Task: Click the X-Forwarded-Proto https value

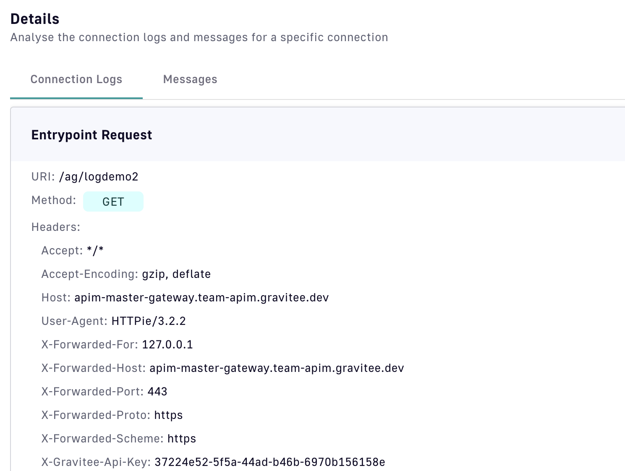Action: [168, 415]
